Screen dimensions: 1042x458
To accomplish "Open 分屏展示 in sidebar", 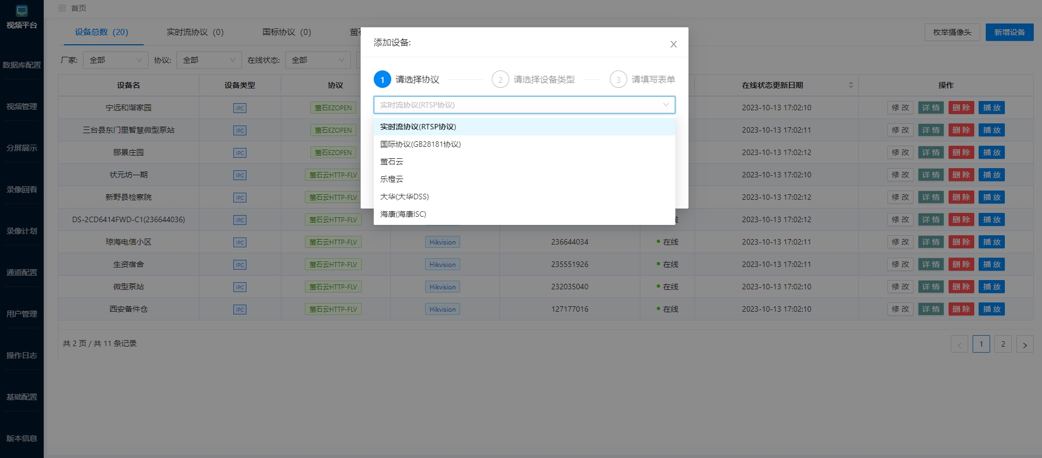I will coord(22,148).
